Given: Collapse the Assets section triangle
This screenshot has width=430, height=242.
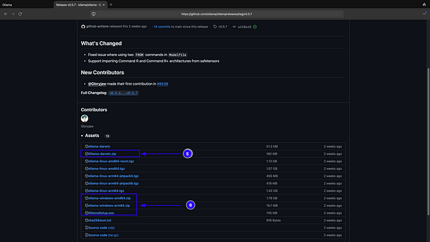Looking at the screenshot, I should 82,136.
